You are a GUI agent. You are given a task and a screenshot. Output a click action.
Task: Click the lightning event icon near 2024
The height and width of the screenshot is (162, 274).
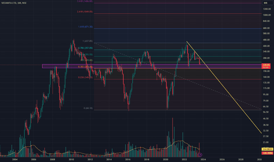tap(200, 155)
